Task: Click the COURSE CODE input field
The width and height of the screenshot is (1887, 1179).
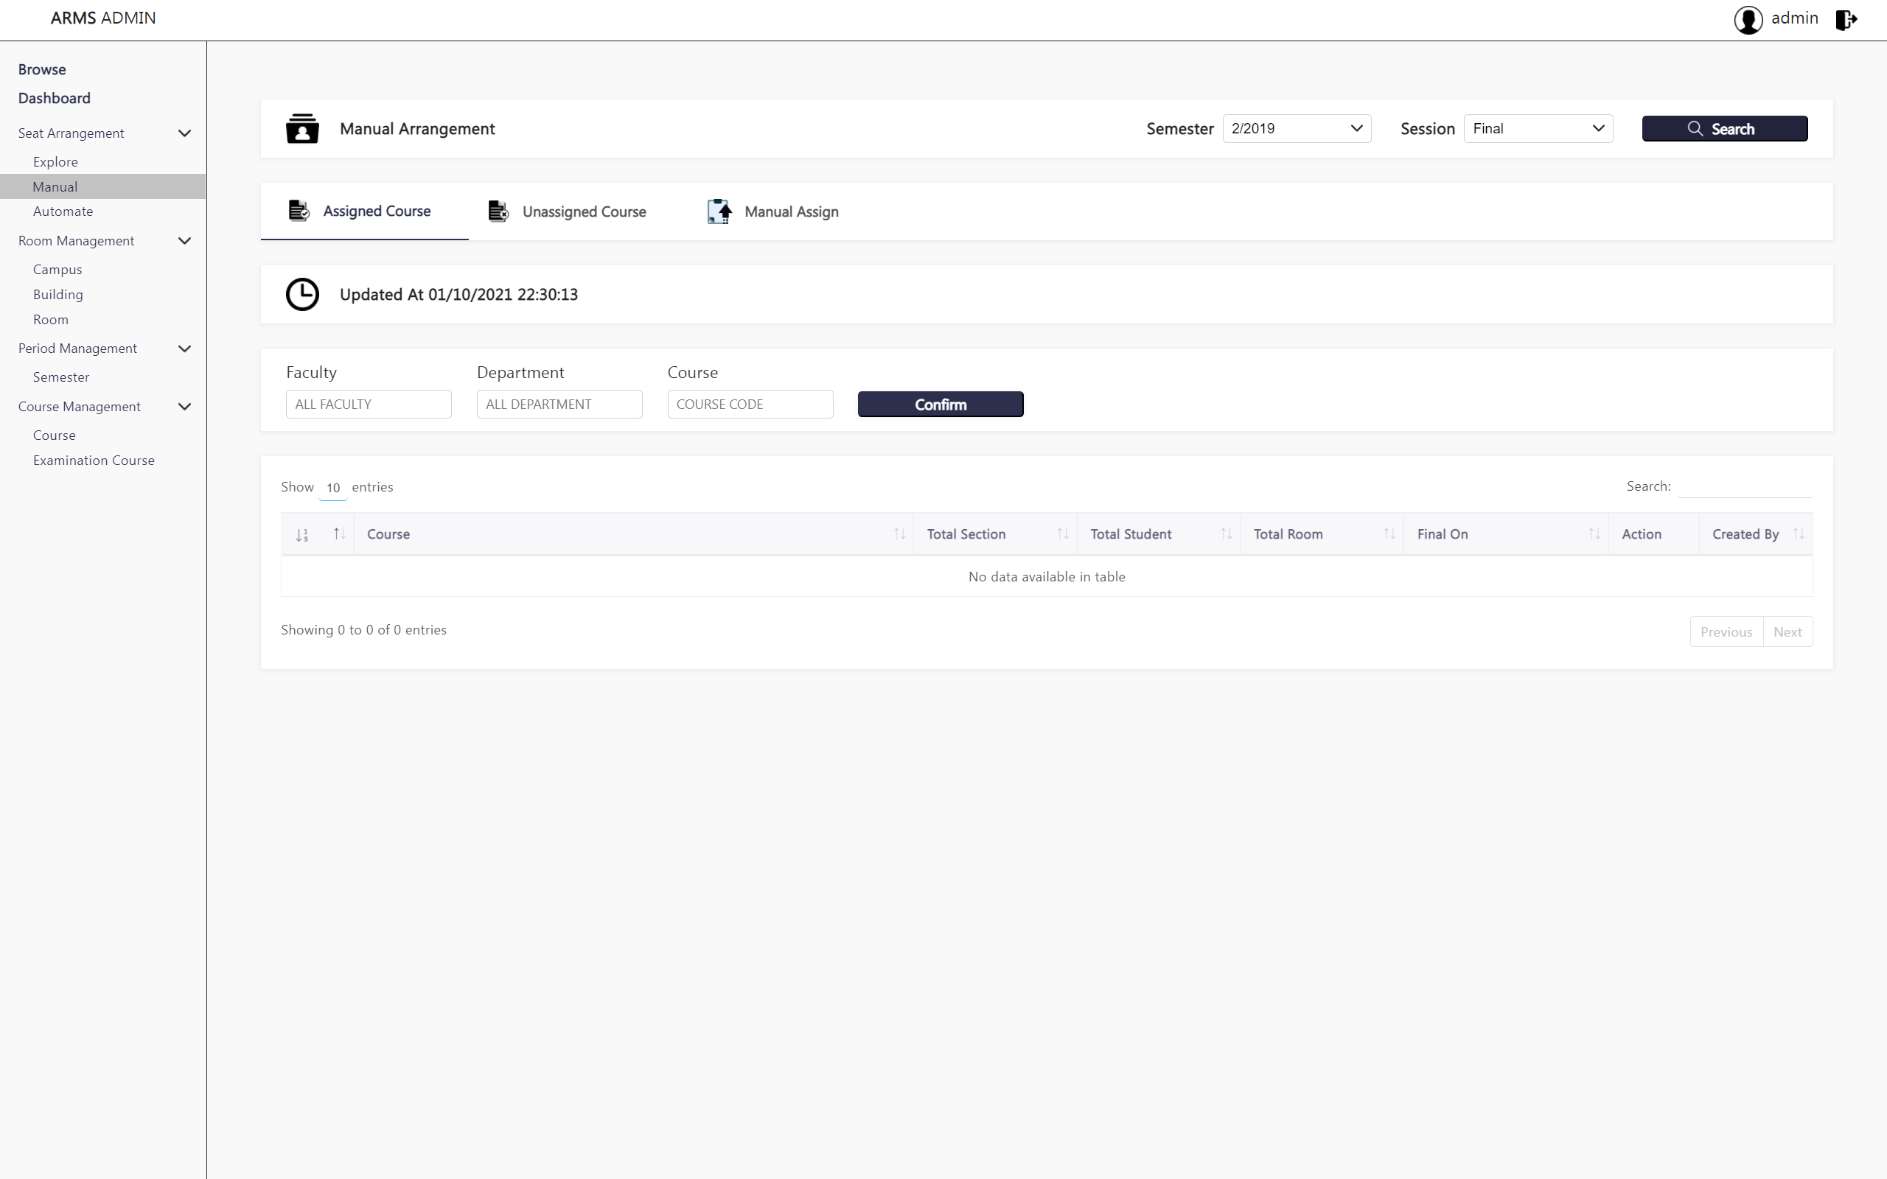Action: coord(750,404)
